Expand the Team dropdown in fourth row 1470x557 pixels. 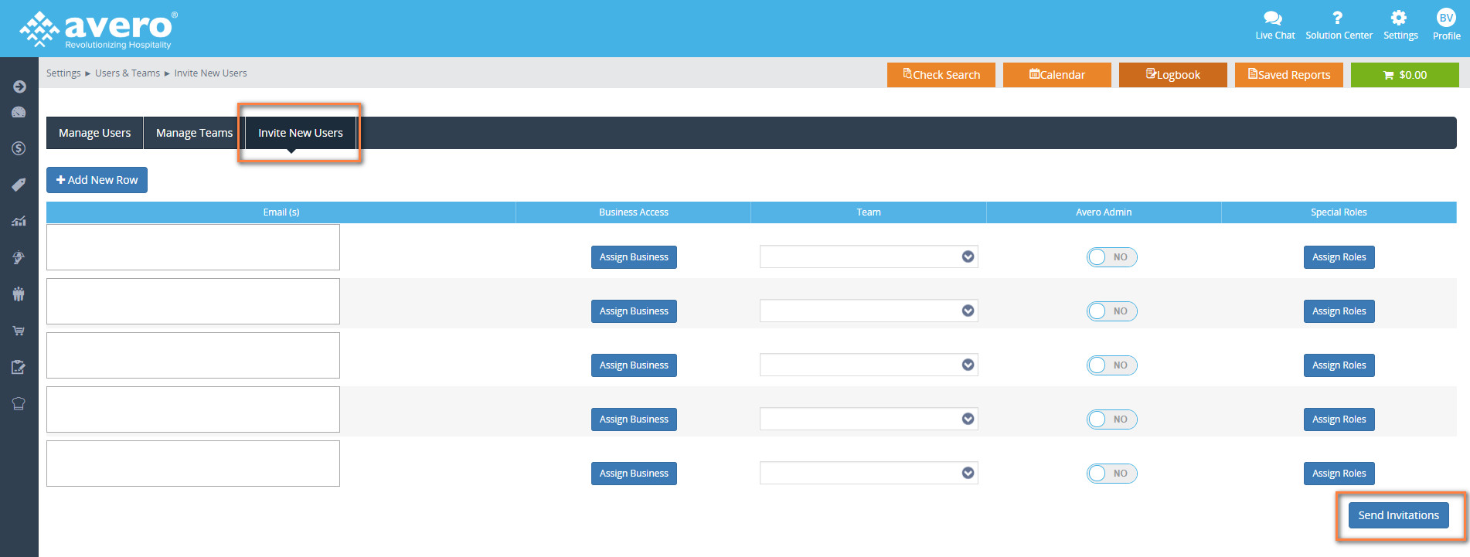(x=869, y=419)
